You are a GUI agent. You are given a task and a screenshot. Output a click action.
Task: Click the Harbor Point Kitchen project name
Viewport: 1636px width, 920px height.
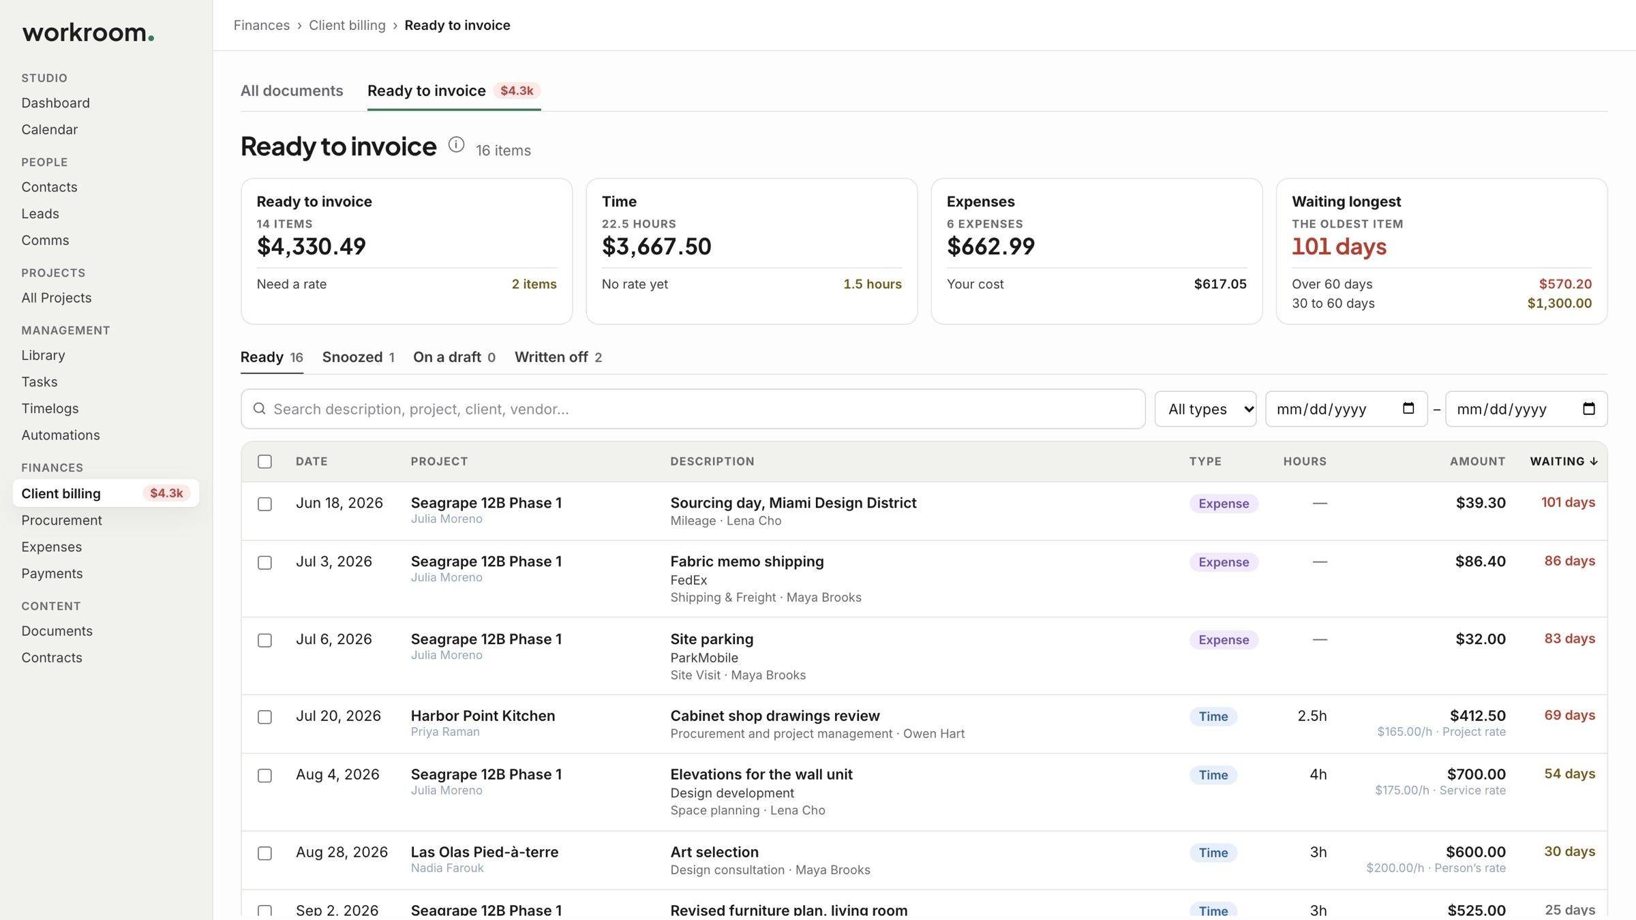483,716
